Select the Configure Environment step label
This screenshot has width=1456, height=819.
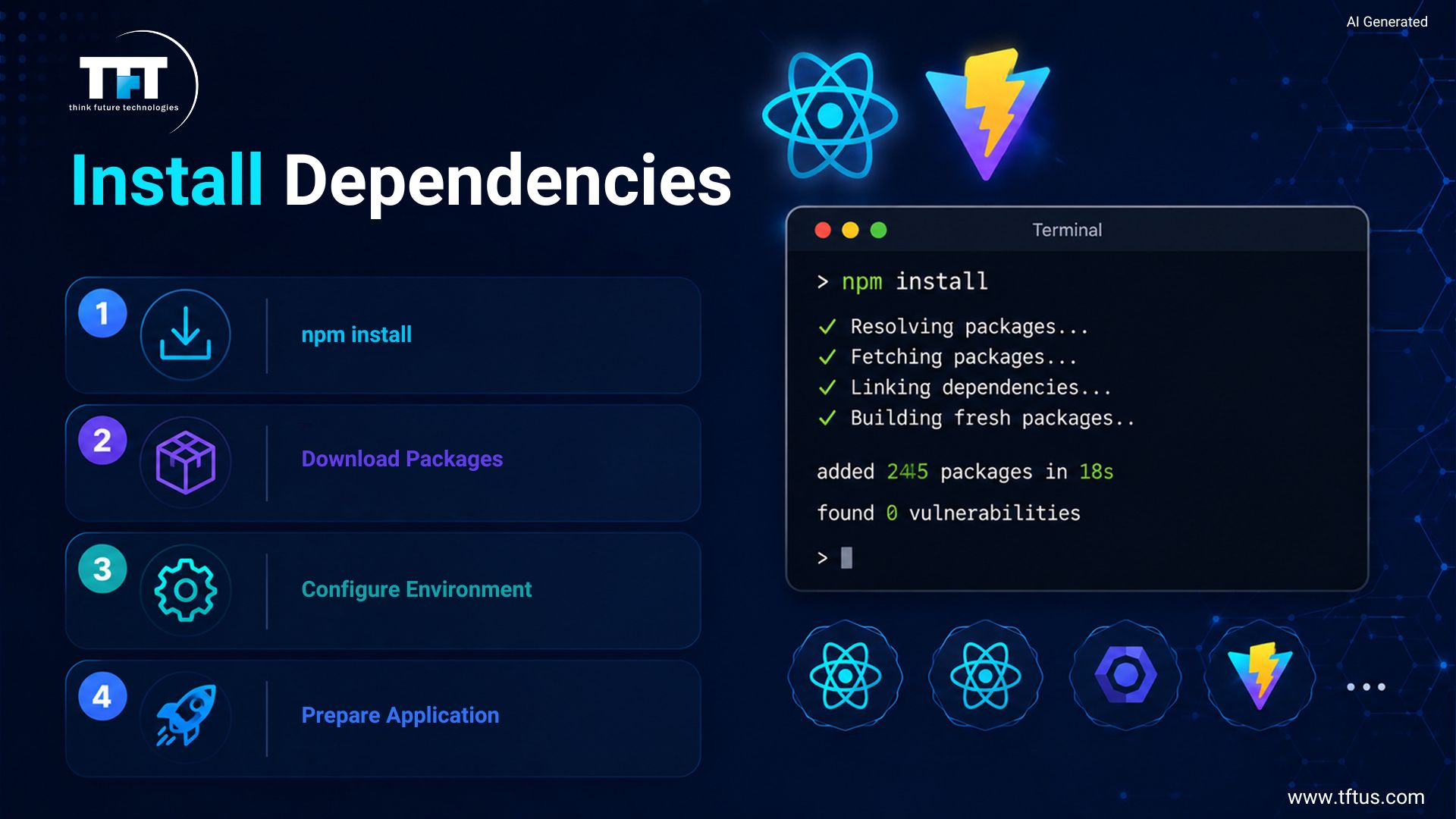[x=416, y=589]
